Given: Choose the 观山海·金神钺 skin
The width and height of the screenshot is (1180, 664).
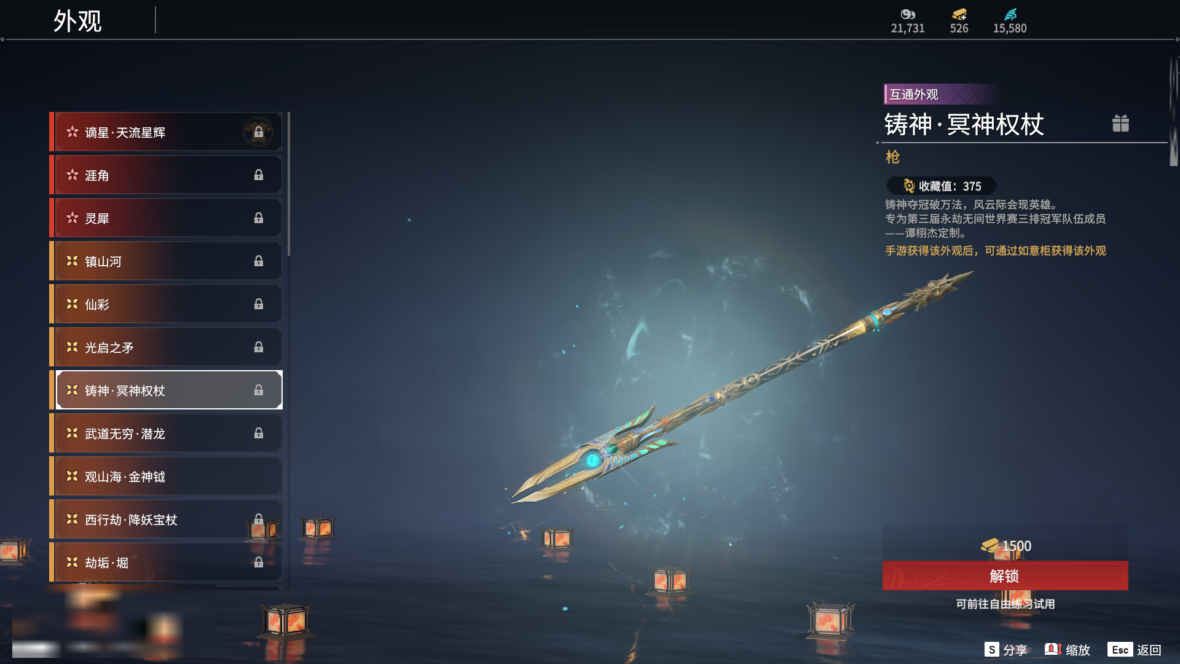Looking at the screenshot, I should [x=166, y=476].
